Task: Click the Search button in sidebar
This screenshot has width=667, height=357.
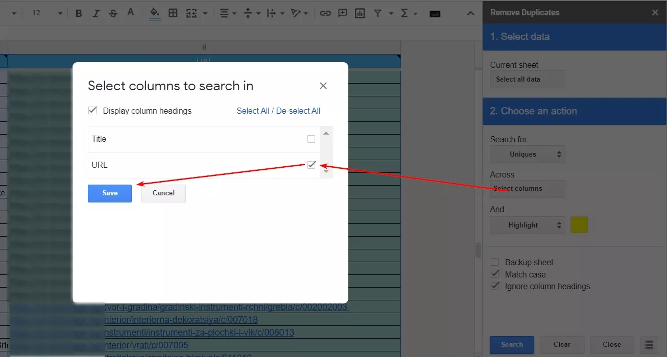Action: (512, 345)
